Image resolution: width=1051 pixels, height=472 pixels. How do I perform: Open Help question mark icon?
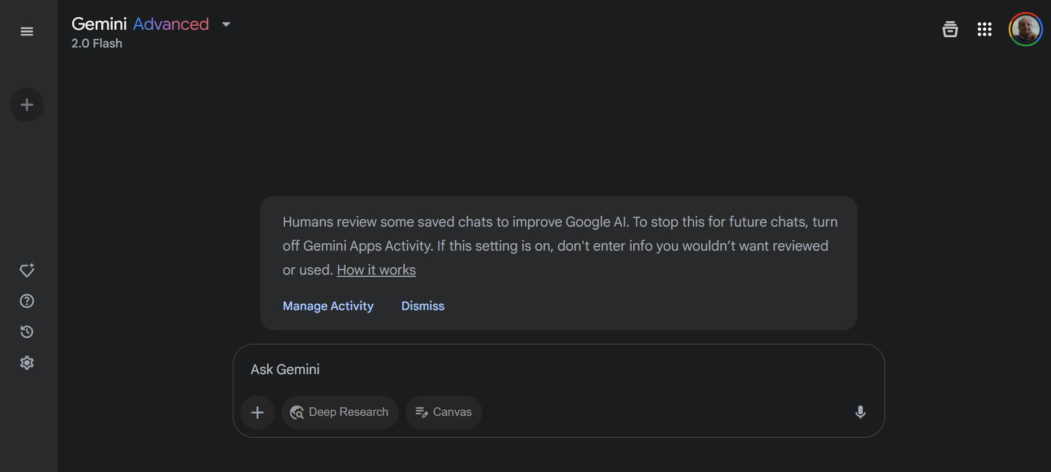coord(27,301)
